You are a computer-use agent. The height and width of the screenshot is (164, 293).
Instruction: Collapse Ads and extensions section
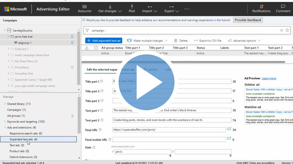[5, 127]
